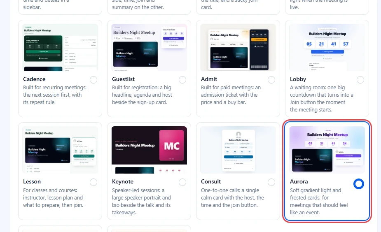The height and width of the screenshot is (232, 381).
Task: Click the Consult template title
Action: point(211,181)
